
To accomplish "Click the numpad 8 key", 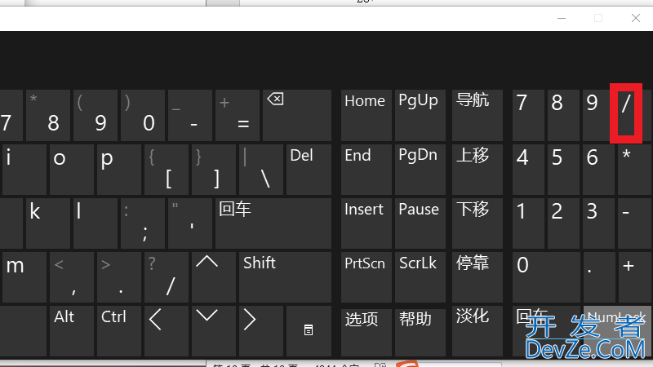I will tap(563, 115).
